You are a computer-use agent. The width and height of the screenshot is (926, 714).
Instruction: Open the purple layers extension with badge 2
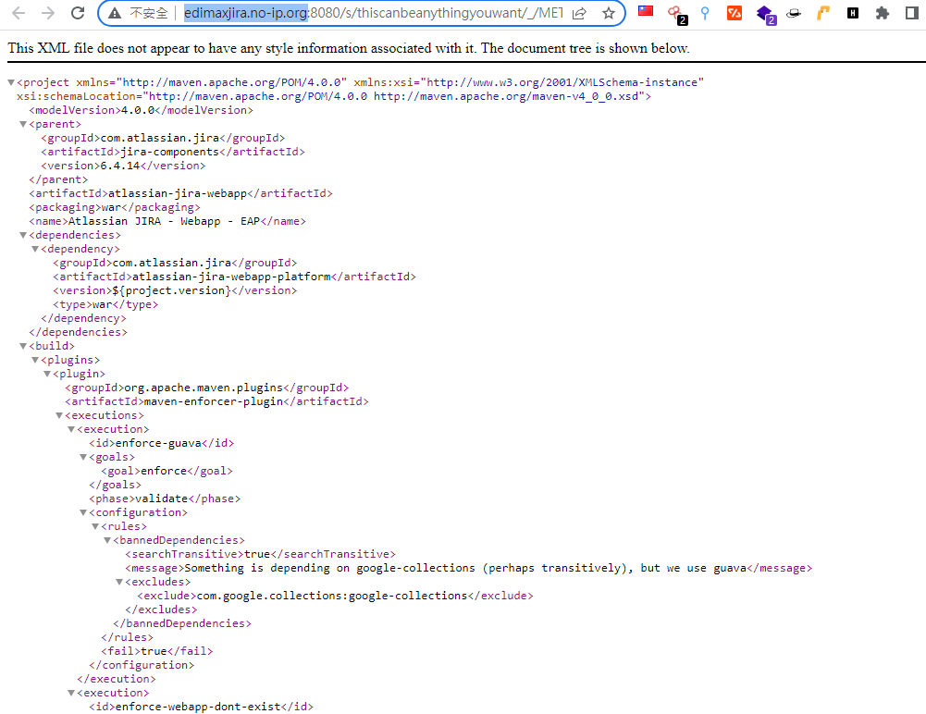point(765,14)
